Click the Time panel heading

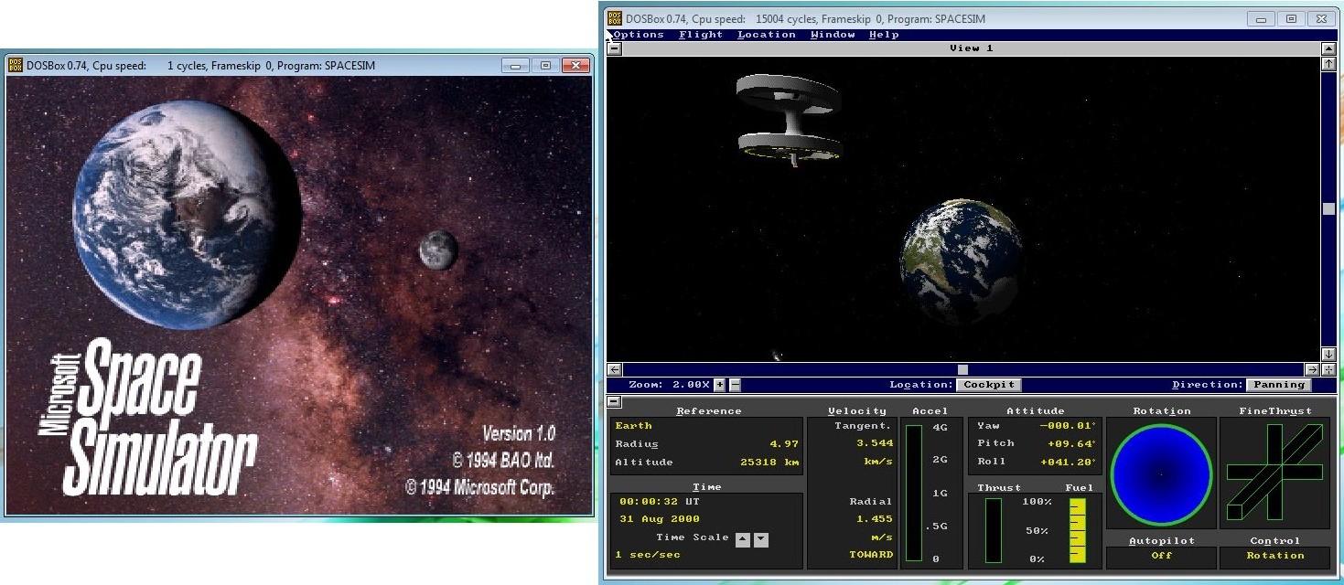706,487
